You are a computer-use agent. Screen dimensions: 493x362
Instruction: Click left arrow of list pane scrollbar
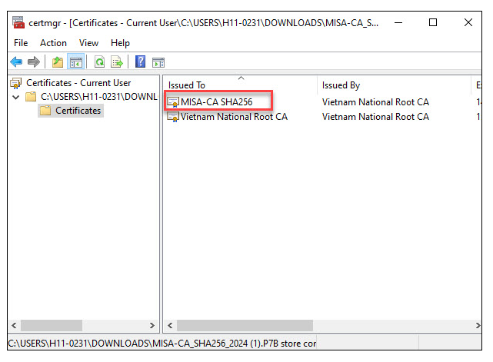[x=170, y=326]
